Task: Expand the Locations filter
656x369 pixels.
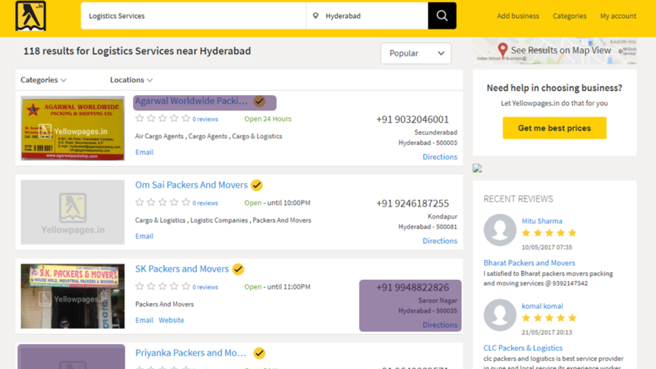Action: coord(131,80)
